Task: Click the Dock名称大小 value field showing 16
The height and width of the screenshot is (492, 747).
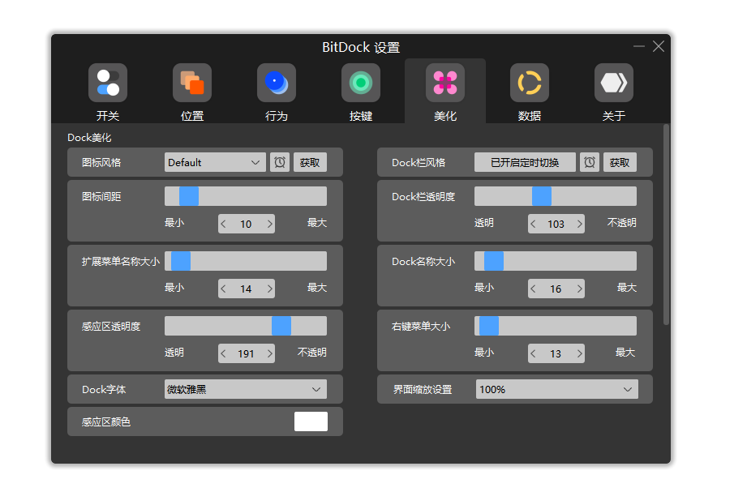Action: click(x=556, y=289)
